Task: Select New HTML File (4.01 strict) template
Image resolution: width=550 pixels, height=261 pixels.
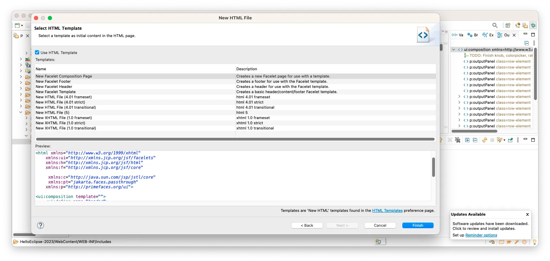Action: click(235, 102)
